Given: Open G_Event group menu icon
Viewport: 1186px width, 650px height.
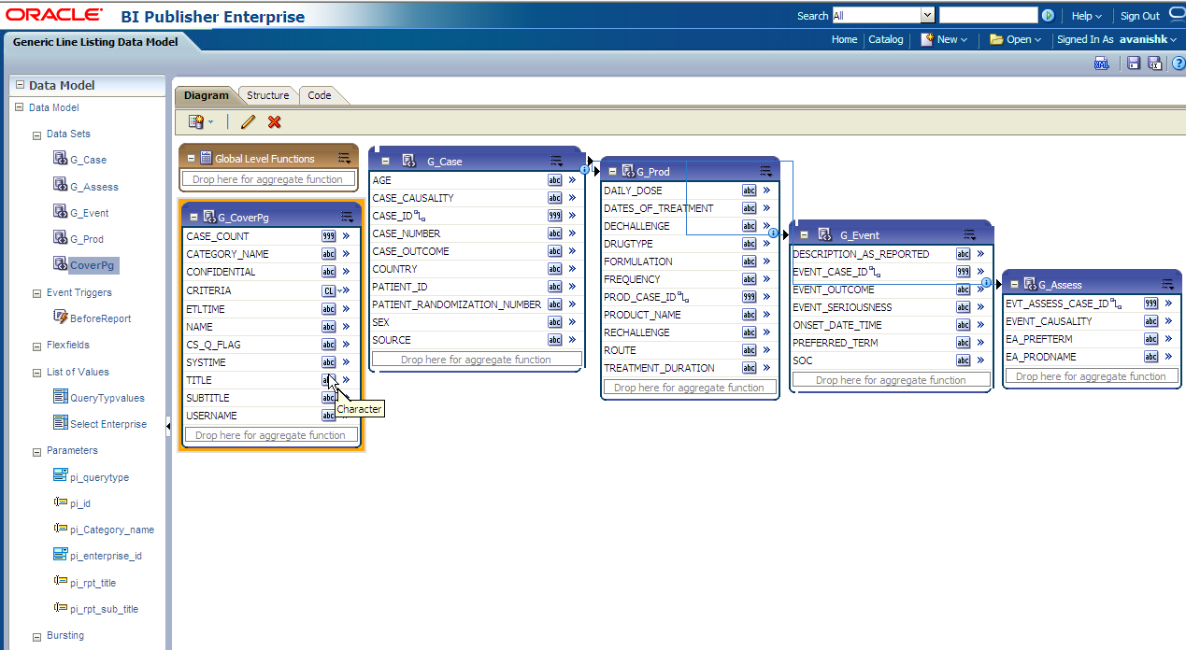Looking at the screenshot, I should point(971,234).
